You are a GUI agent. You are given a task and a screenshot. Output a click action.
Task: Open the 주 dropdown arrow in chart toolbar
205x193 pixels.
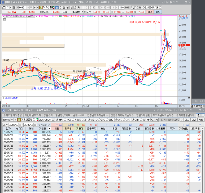[x=11, y=8]
